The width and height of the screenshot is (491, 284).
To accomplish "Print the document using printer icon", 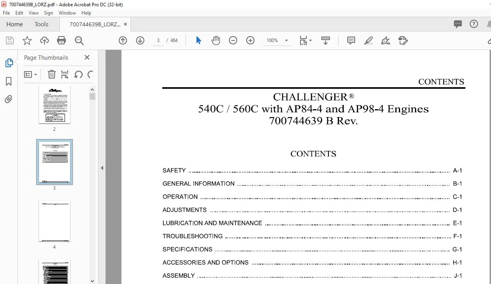I will [x=61, y=40].
